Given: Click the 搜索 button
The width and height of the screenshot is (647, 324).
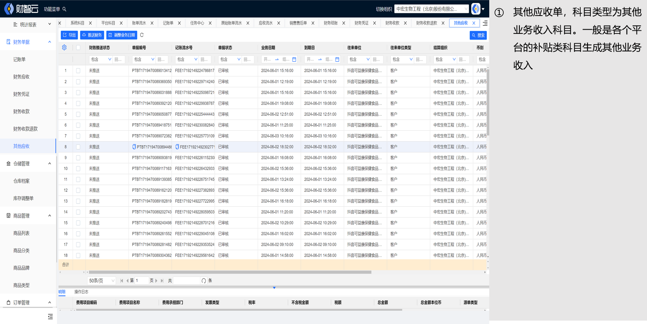Looking at the screenshot, I should pyautogui.click(x=478, y=35).
